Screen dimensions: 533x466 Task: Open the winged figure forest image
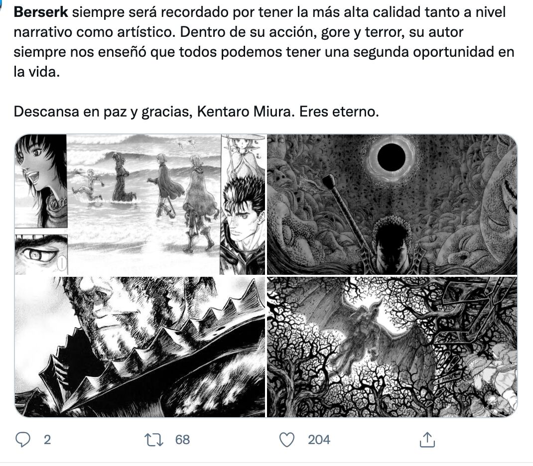394,346
